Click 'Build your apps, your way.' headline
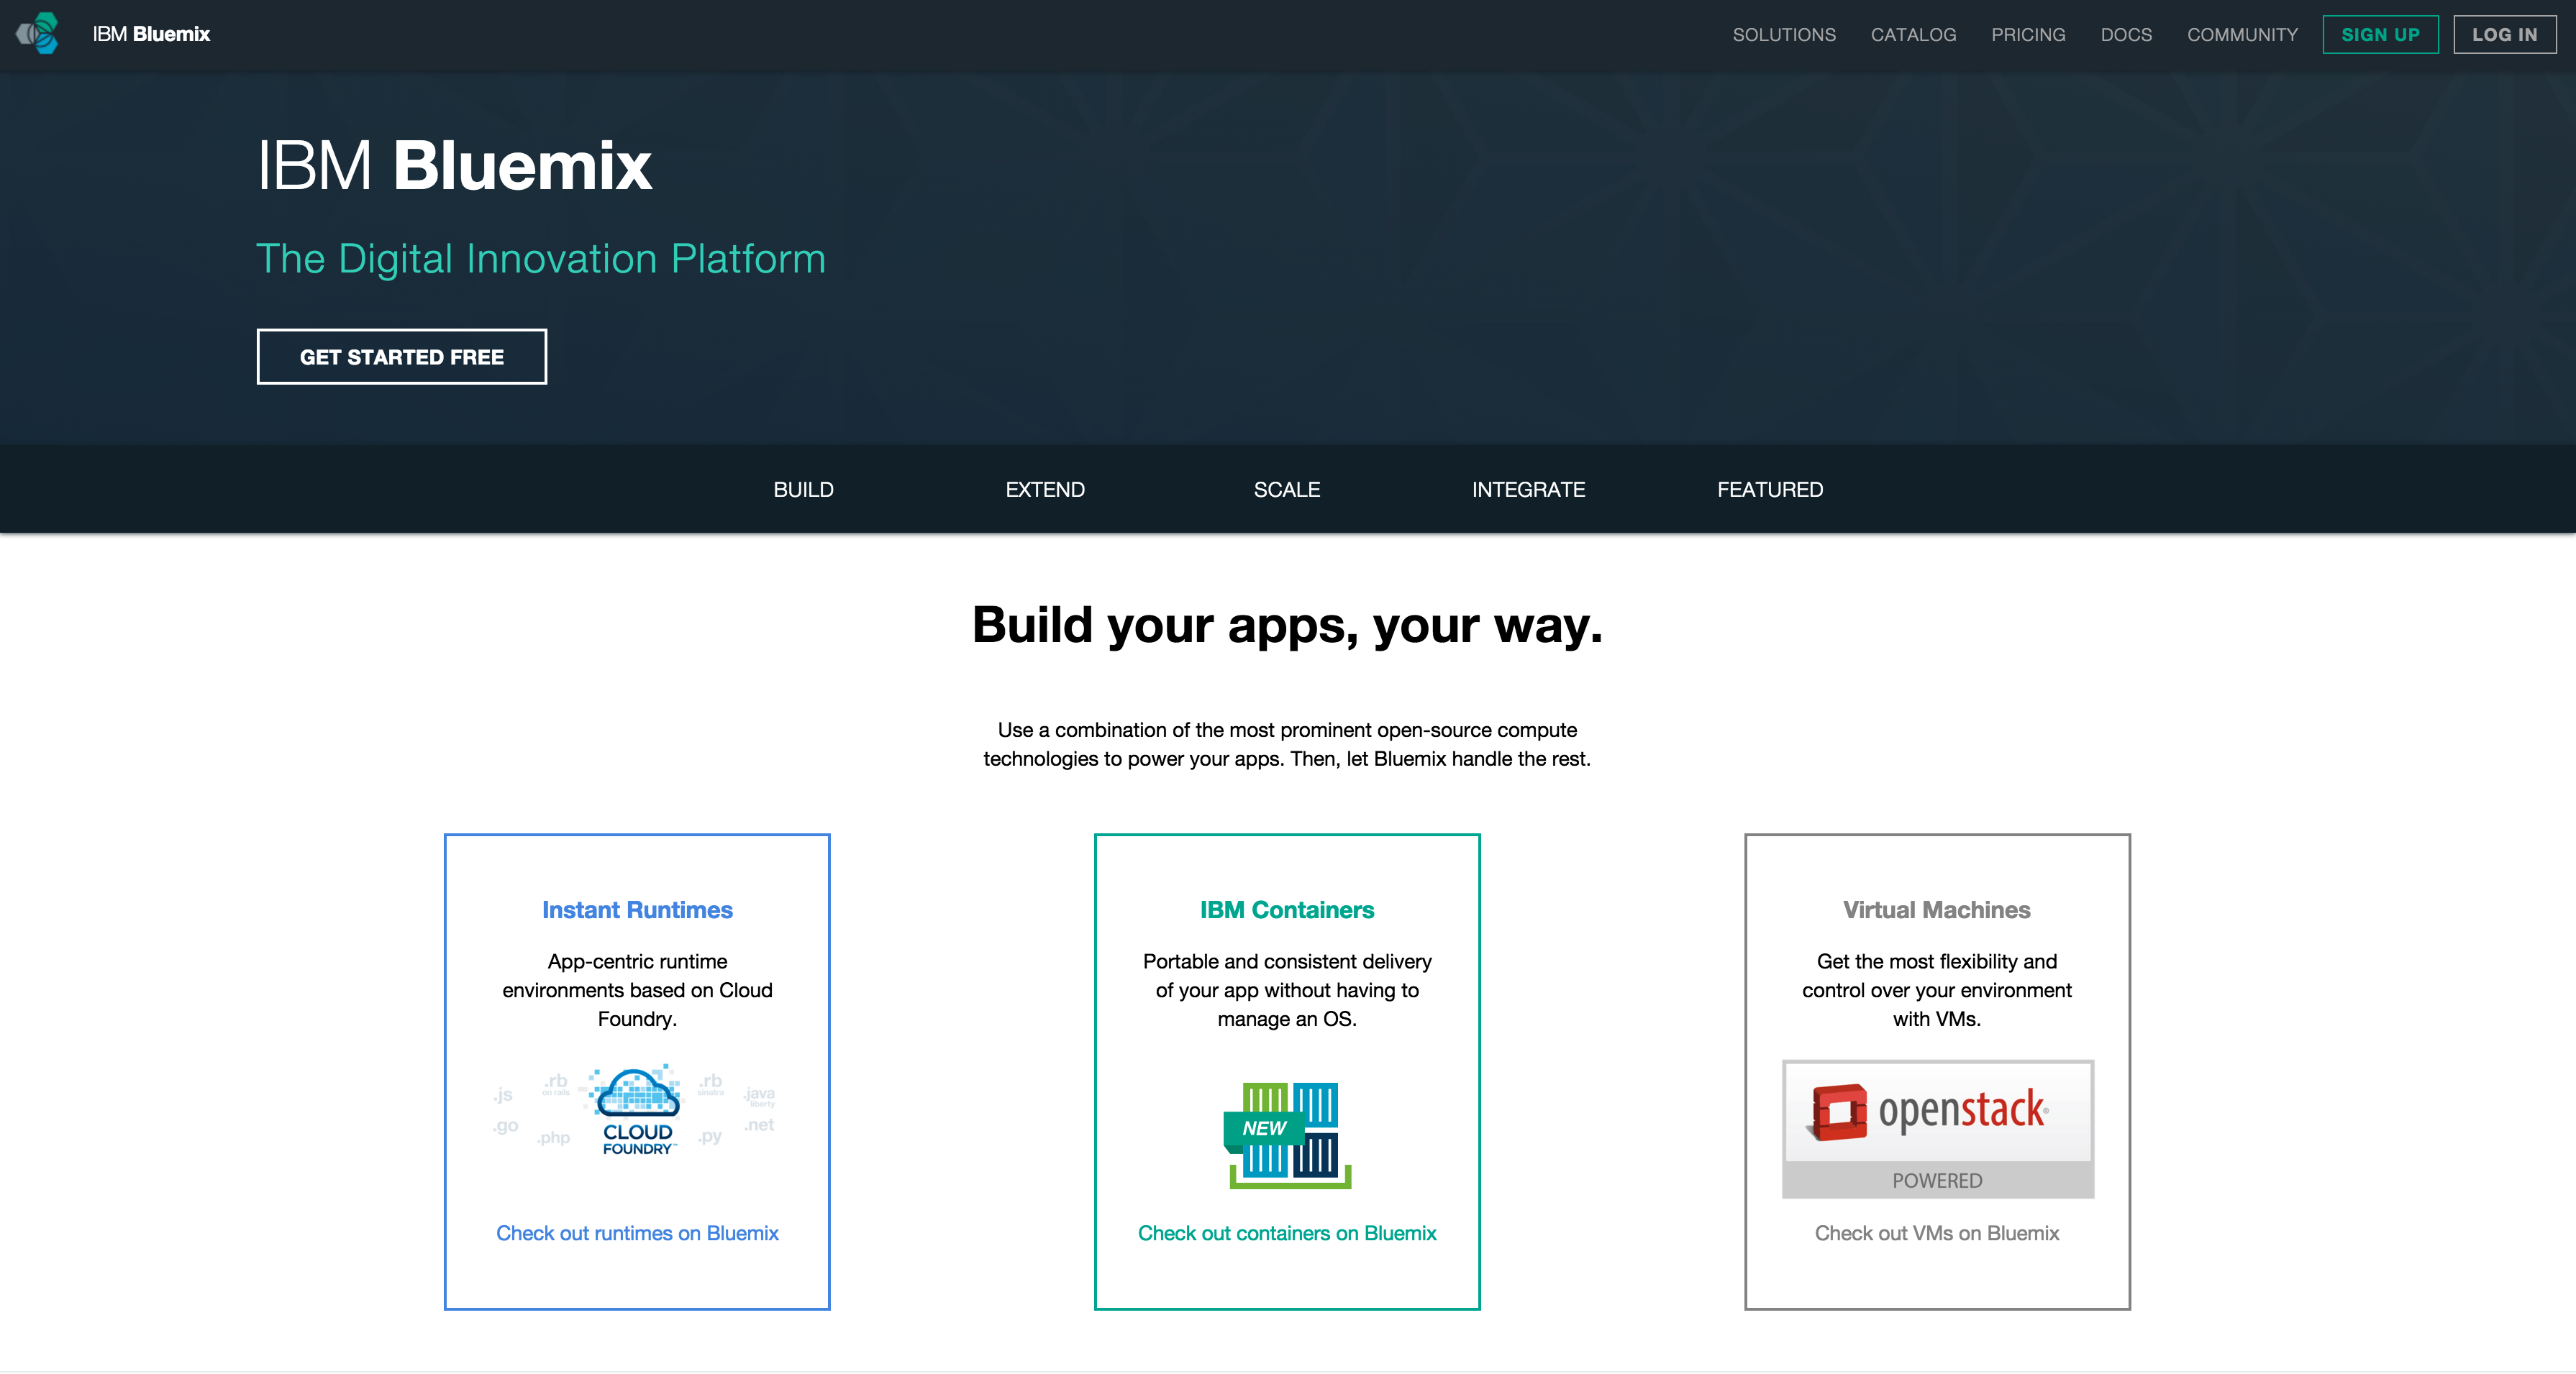This screenshot has width=2576, height=1374. coord(1287,626)
